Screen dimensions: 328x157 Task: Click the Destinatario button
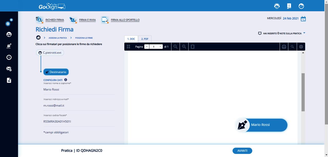56,72
